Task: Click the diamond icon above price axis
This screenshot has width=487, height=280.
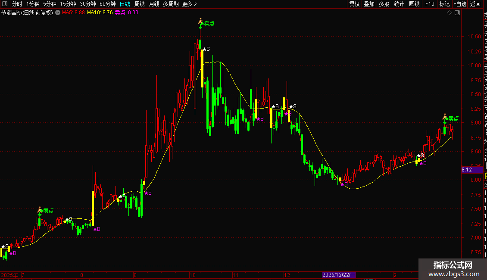Action: pyautogui.click(x=449, y=13)
